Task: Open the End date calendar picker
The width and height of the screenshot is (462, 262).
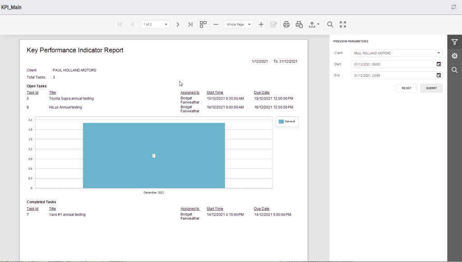Action: point(439,75)
